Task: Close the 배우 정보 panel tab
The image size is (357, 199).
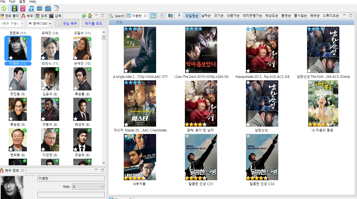Action: 23,170
